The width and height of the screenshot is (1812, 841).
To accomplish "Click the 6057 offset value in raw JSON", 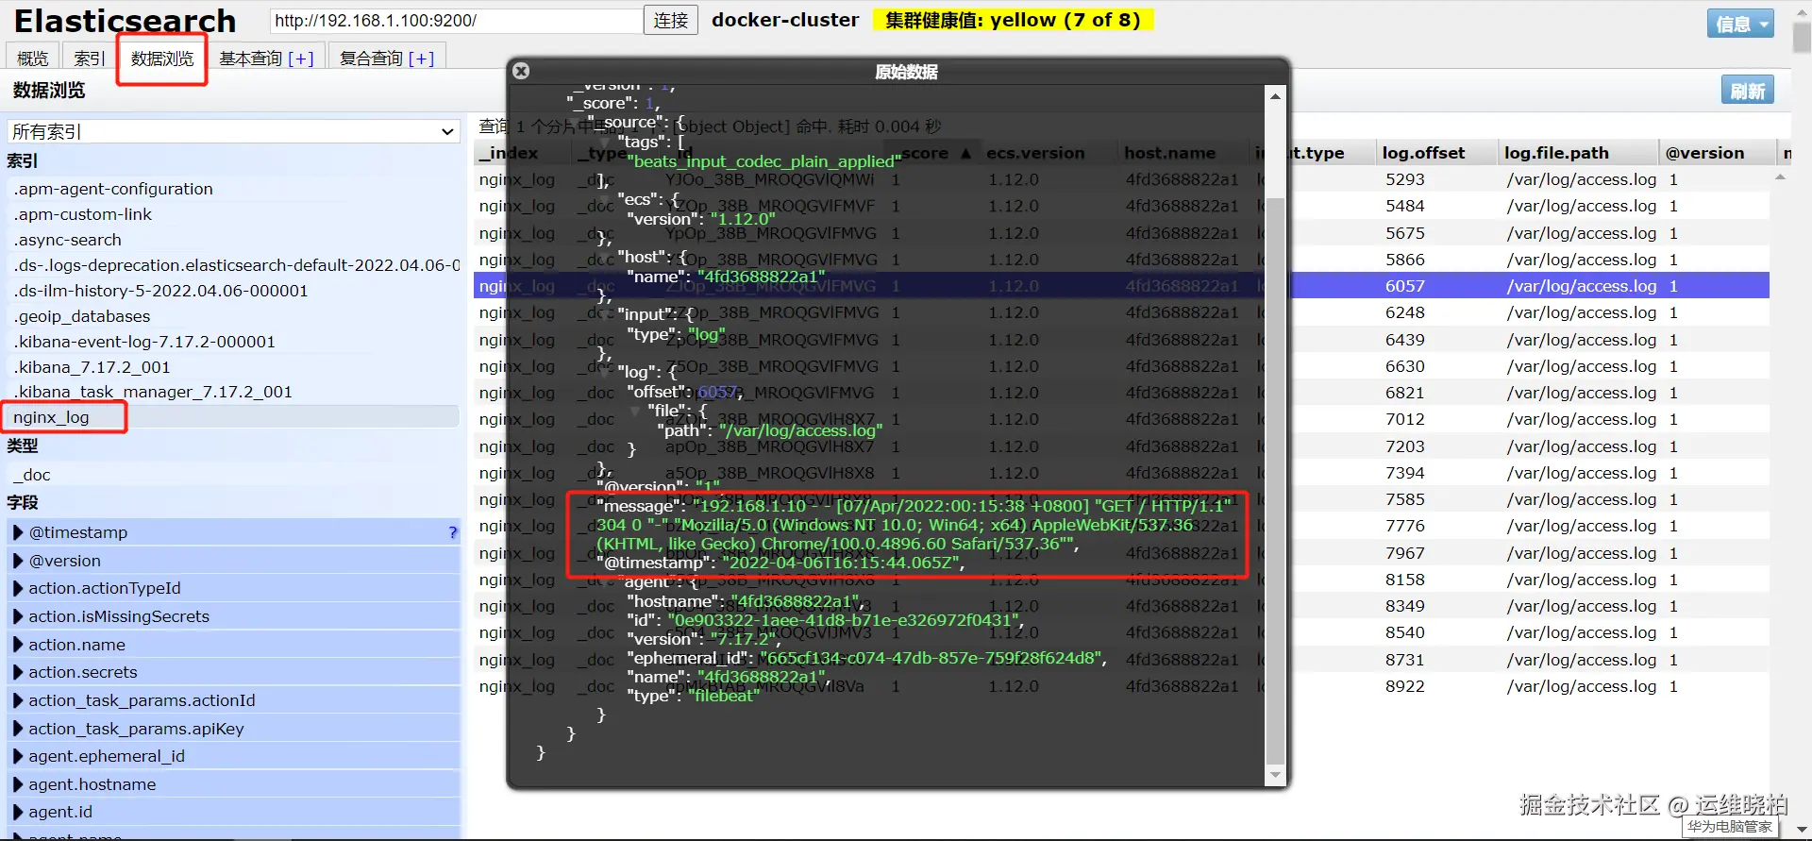I will click(716, 392).
